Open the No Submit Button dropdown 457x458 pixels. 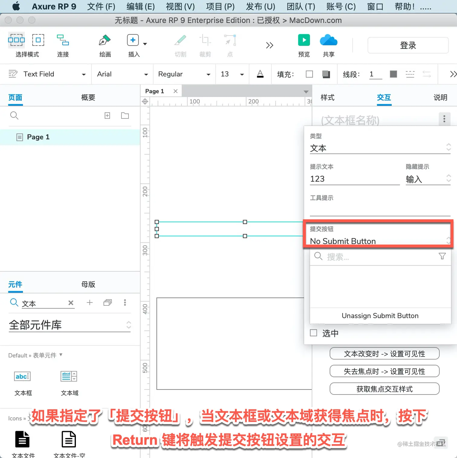[x=380, y=241]
